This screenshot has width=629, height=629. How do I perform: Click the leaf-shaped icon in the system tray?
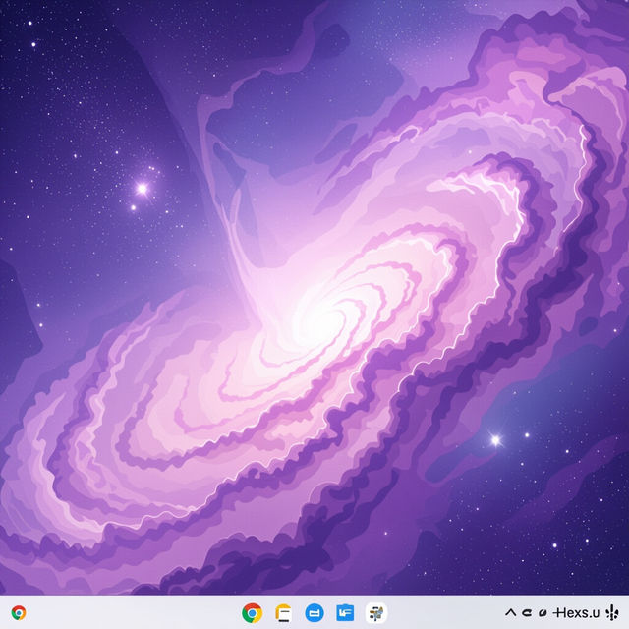click(543, 612)
